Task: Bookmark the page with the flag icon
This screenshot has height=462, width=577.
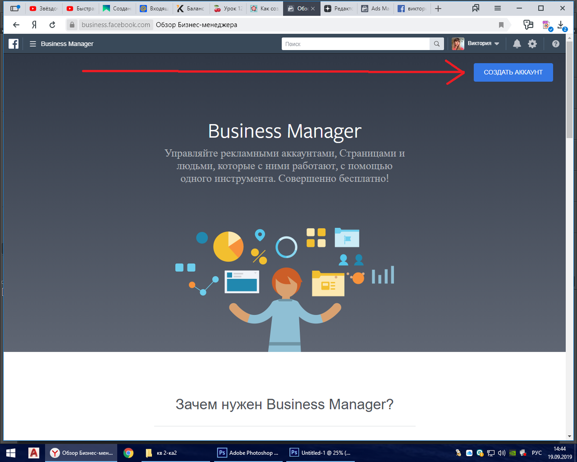Action: coord(501,25)
